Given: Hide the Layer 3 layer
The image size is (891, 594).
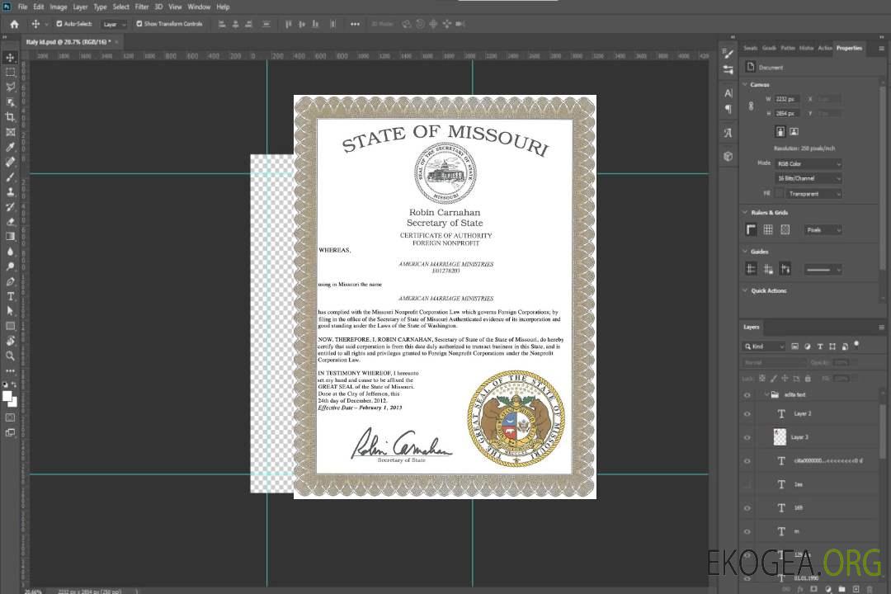Looking at the screenshot, I should (x=747, y=437).
